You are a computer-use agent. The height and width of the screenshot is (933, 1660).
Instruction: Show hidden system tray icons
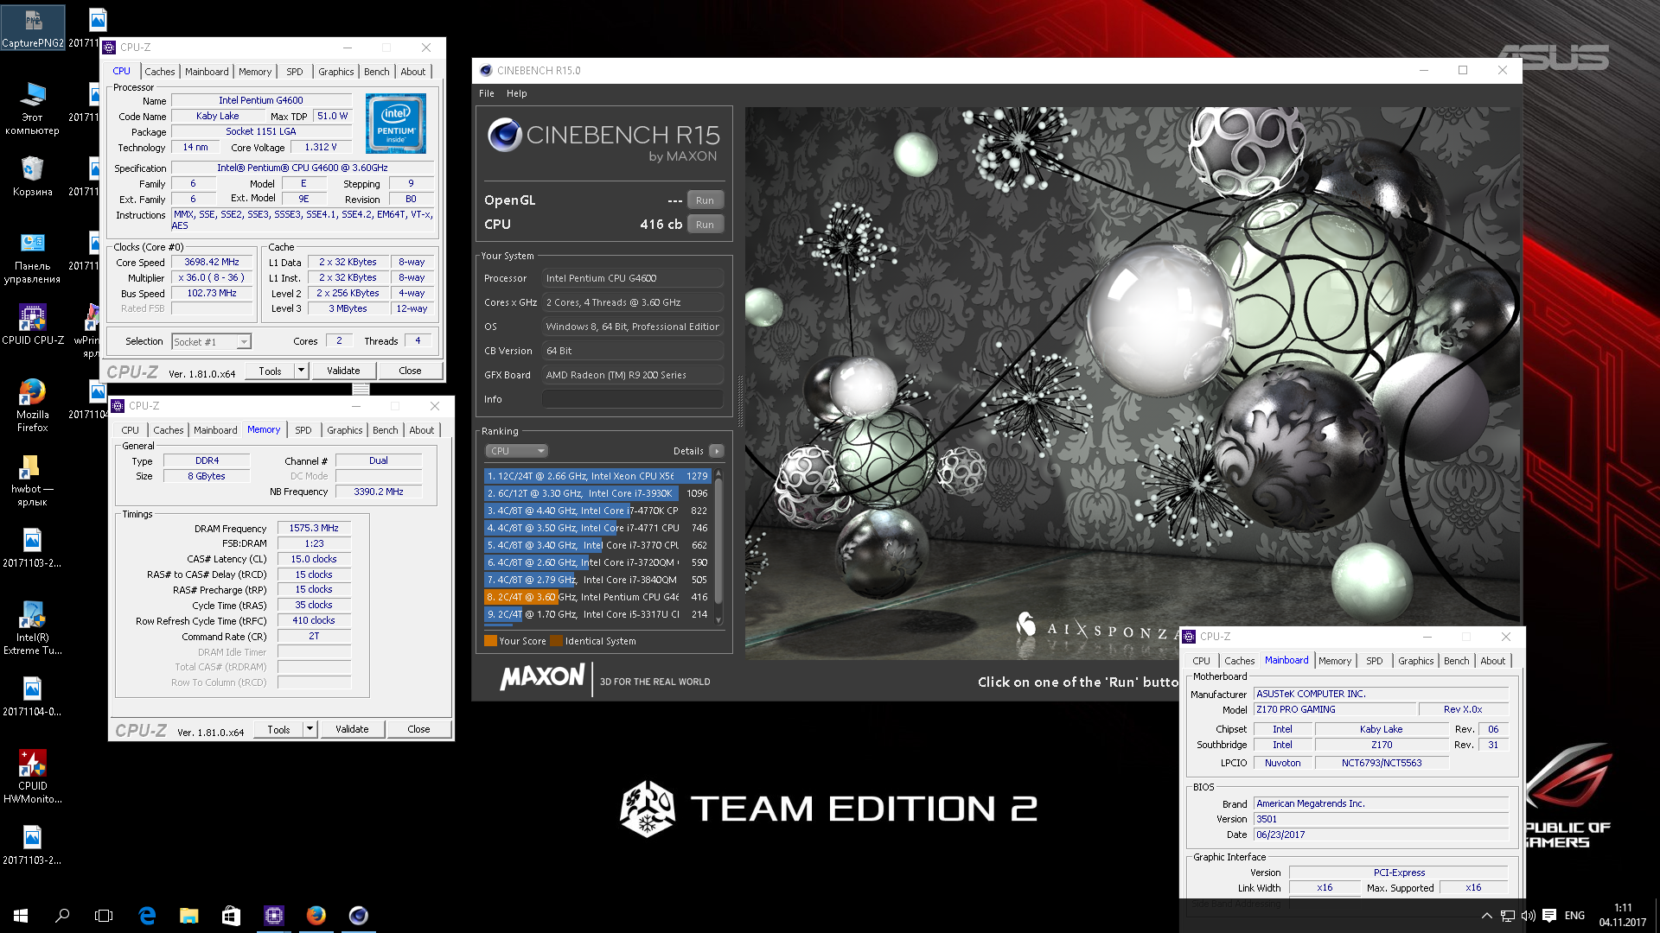coord(1486,916)
